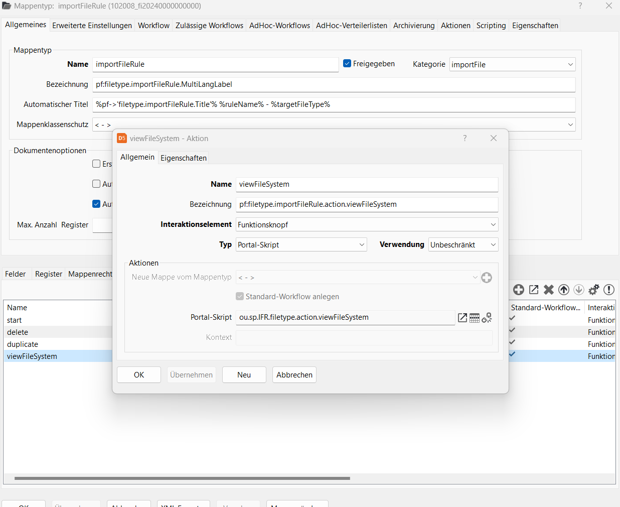Select the 'start' row in actions list
Viewport: 620px width, 507px height.
[x=58, y=320]
